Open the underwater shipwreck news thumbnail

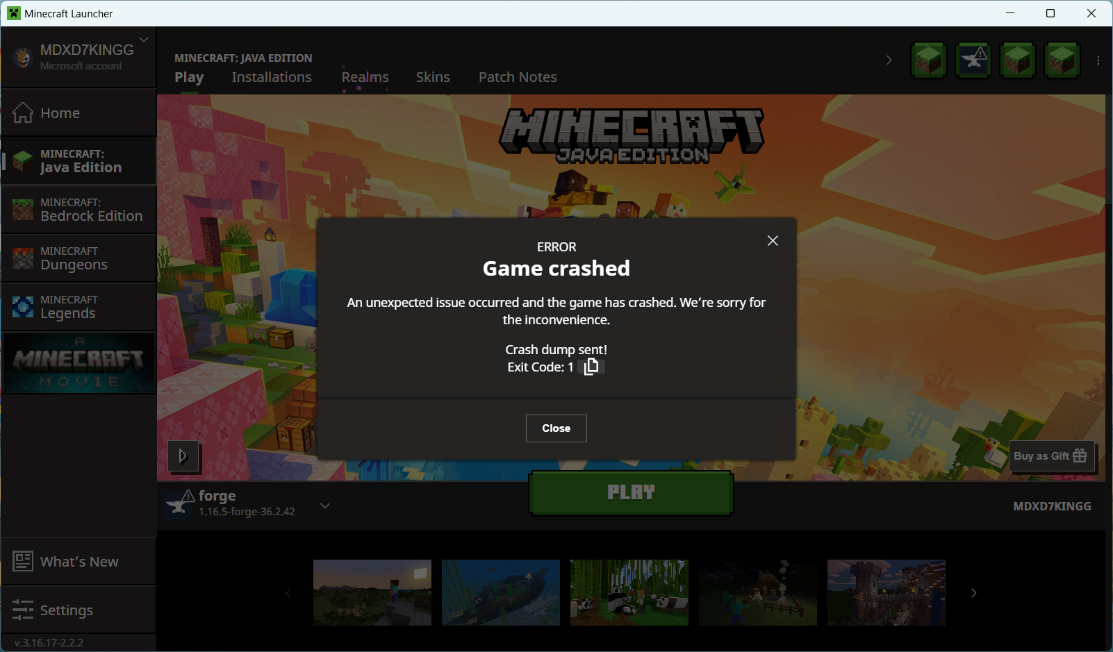pyautogui.click(x=501, y=592)
